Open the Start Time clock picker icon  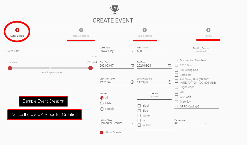(x=132, y=82)
